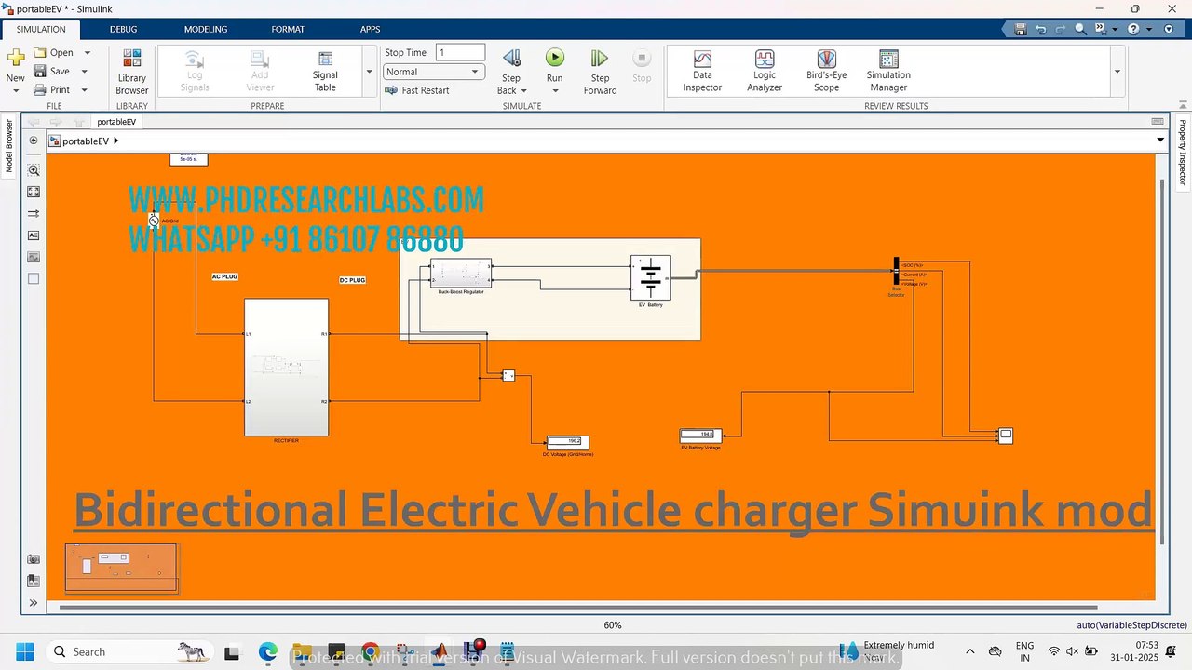The height and width of the screenshot is (670, 1192).
Task: Select the AC Grid source block
Action: [154, 221]
